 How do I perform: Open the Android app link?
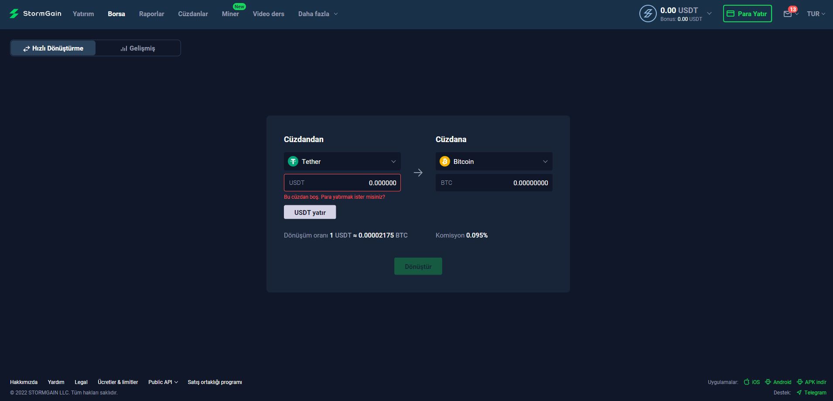[x=778, y=382]
